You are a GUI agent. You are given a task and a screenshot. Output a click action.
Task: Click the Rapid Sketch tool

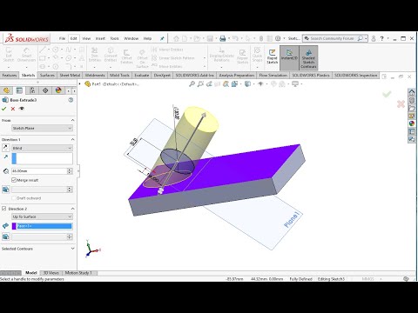point(272,57)
